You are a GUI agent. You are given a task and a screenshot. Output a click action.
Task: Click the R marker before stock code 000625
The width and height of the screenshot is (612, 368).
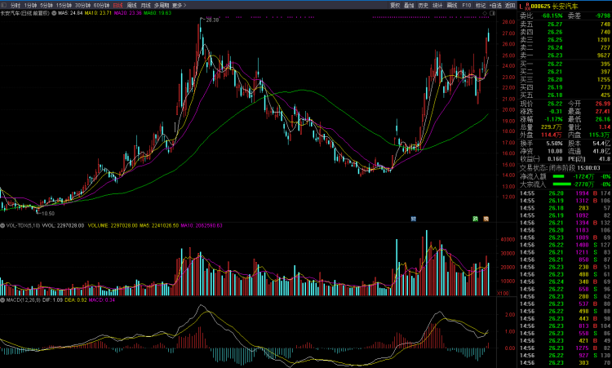point(526,5)
